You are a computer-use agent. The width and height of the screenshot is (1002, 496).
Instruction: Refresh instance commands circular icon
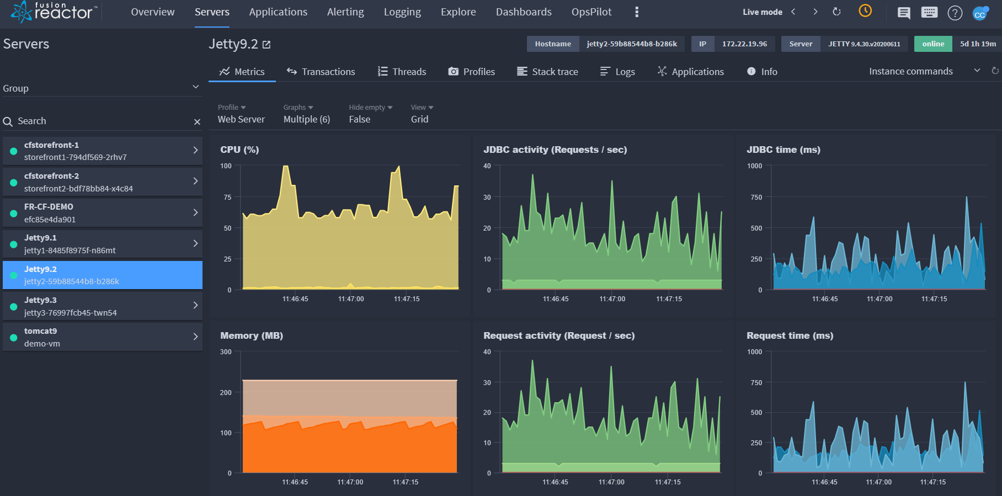pyautogui.click(x=995, y=71)
